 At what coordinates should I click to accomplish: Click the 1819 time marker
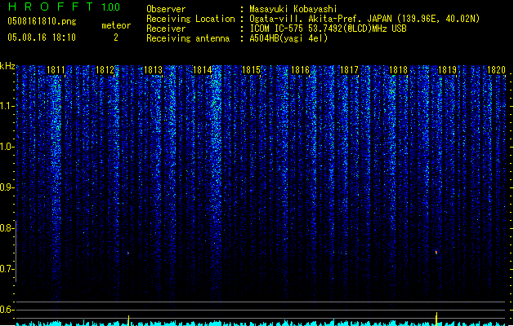pyautogui.click(x=448, y=70)
